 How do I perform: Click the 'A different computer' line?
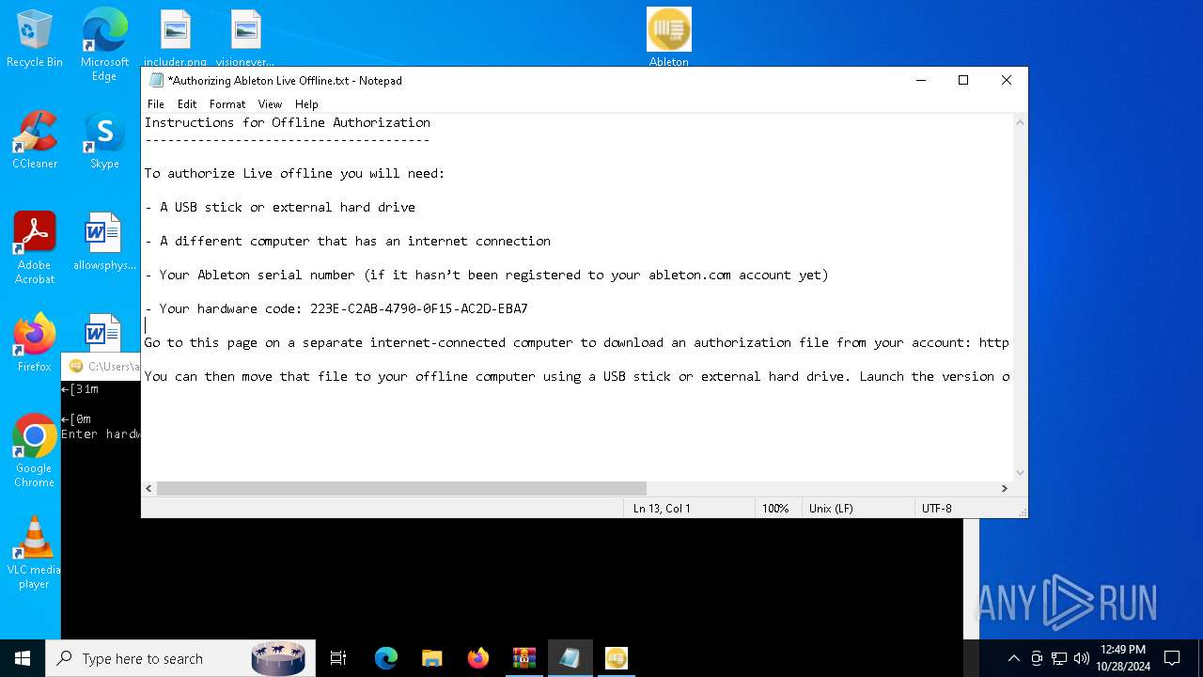click(348, 241)
